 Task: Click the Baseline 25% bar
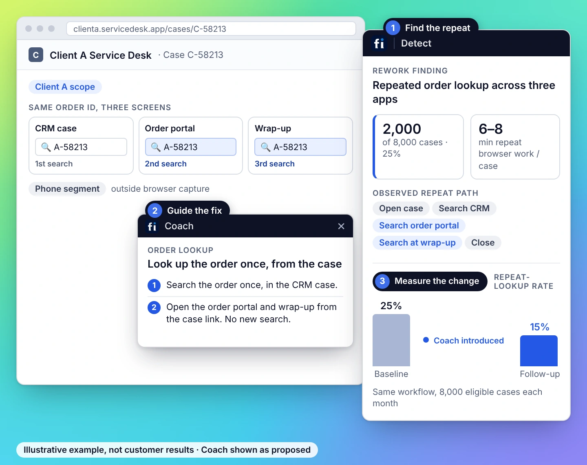coord(391,340)
